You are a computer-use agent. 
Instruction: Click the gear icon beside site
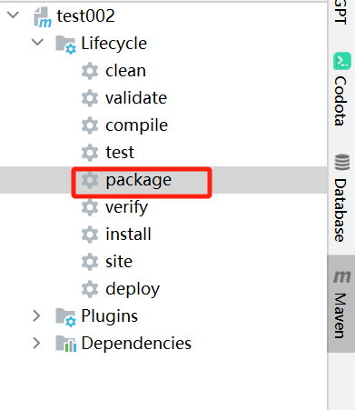(x=90, y=262)
